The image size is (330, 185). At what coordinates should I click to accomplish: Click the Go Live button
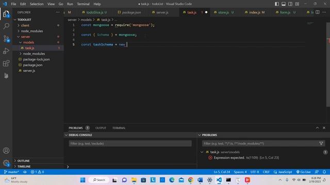click(303, 172)
